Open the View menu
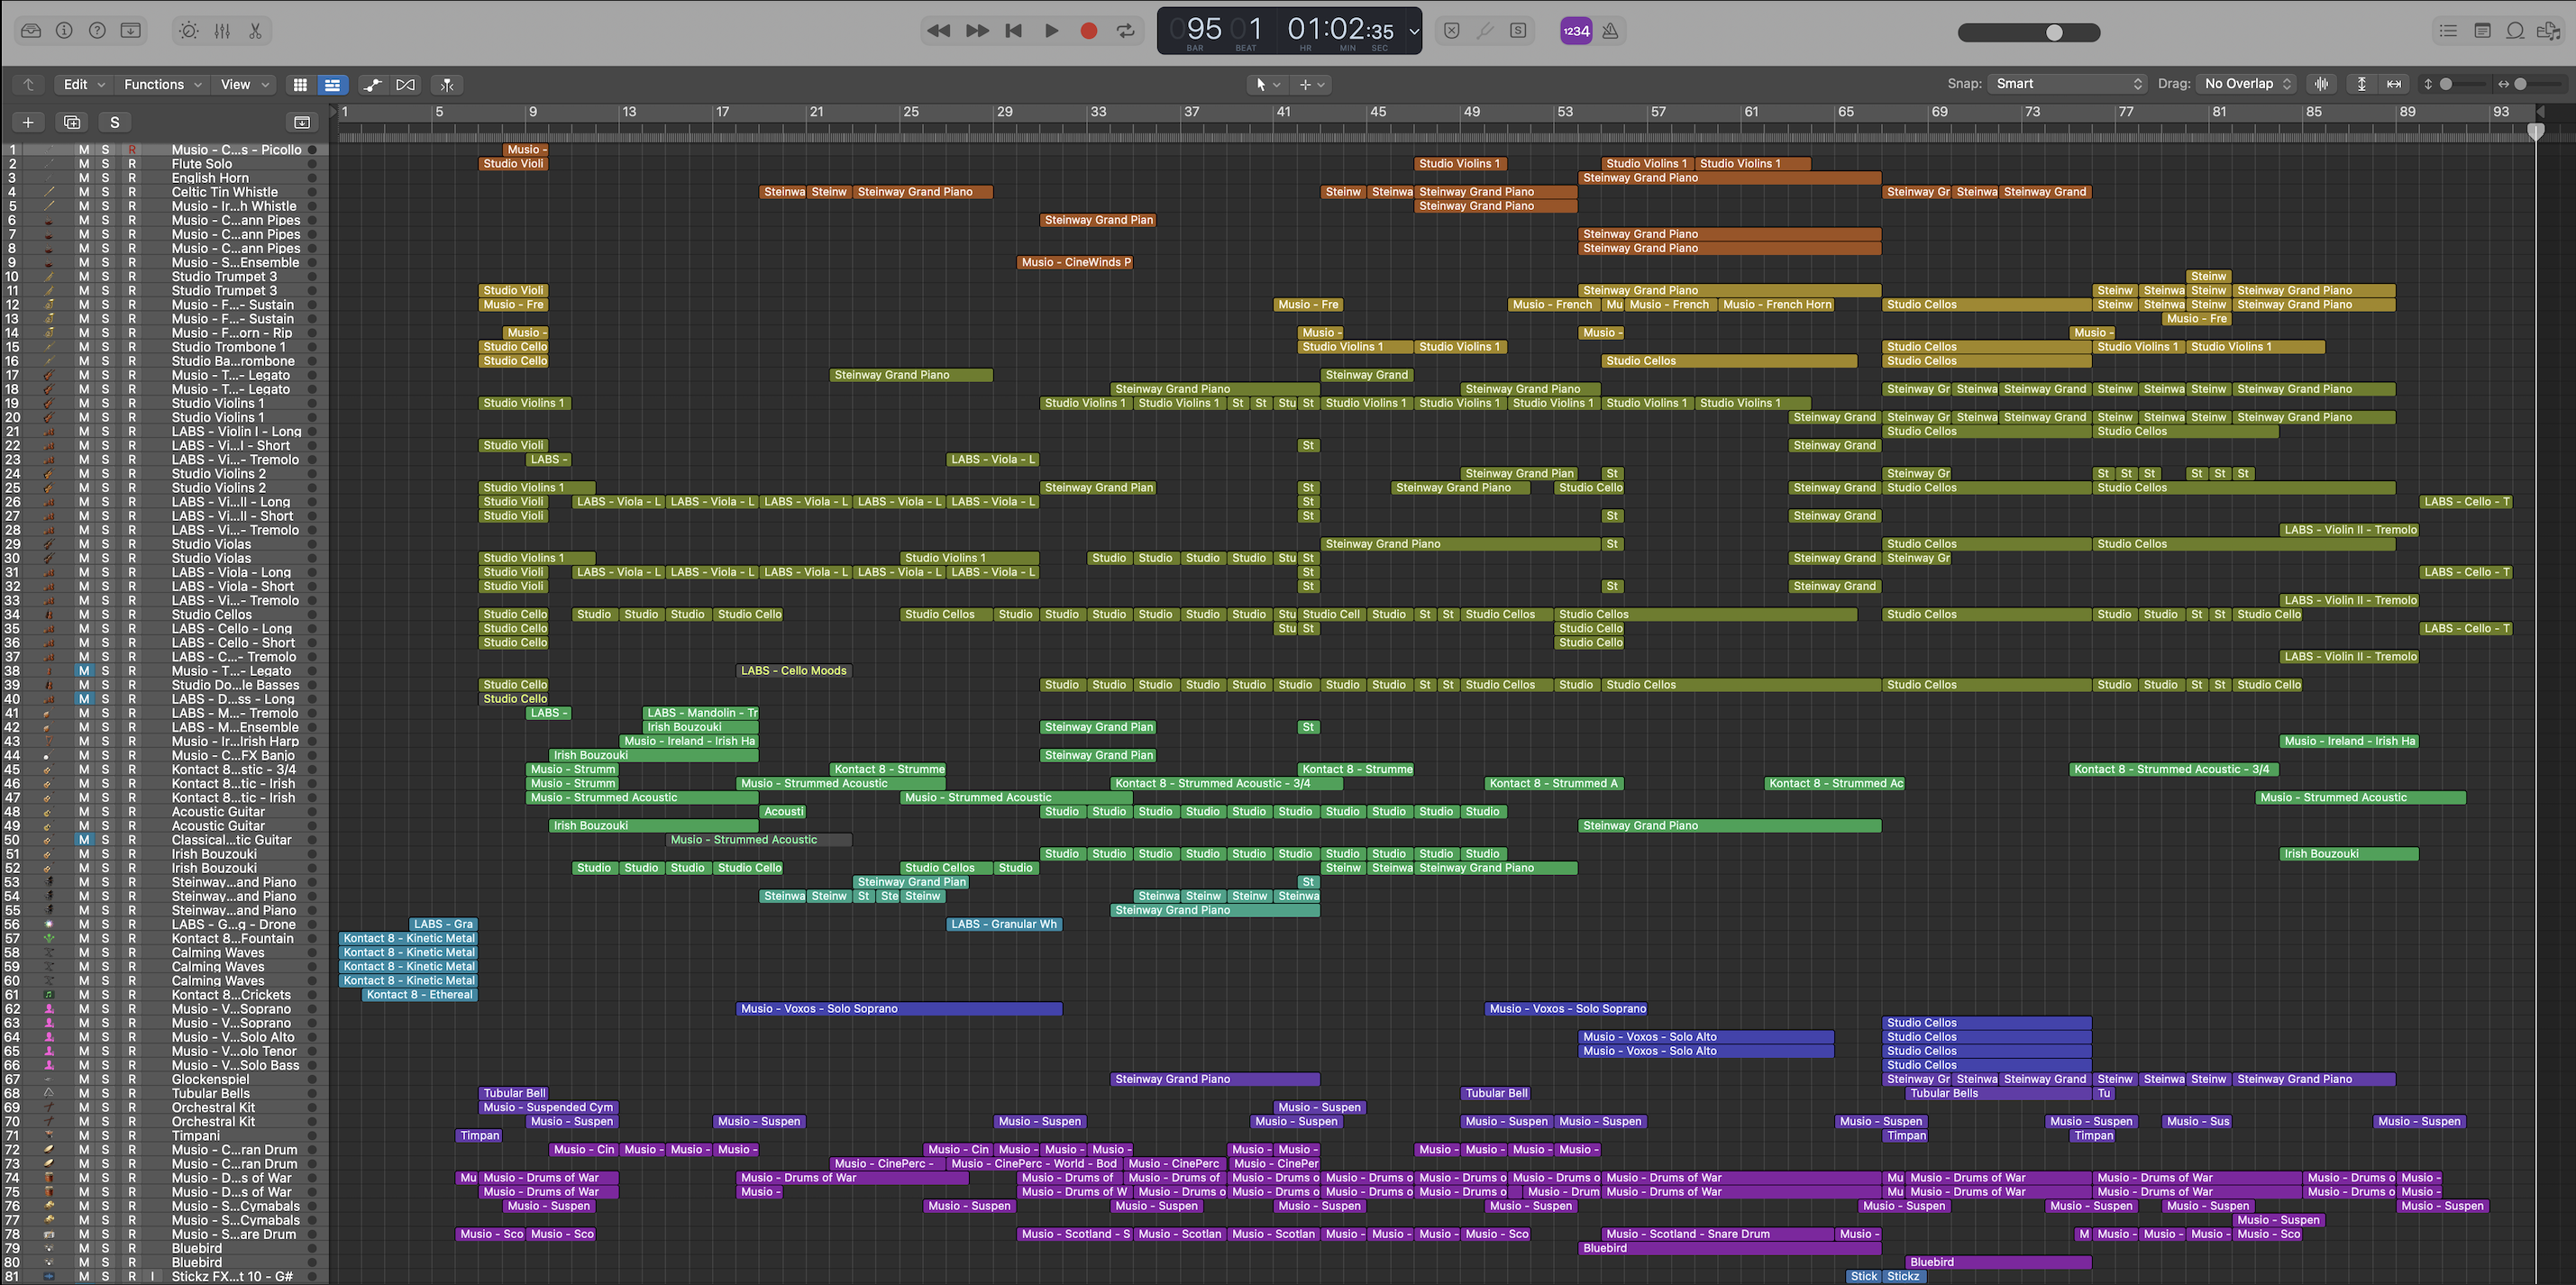The image size is (2576, 1285). pyautogui.click(x=244, y=85)
